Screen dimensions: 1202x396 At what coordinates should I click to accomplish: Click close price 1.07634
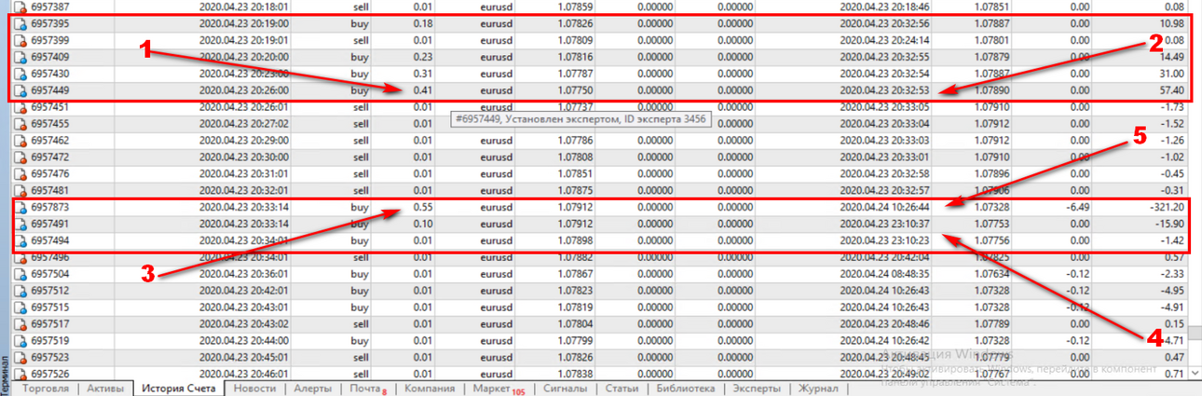990,275
